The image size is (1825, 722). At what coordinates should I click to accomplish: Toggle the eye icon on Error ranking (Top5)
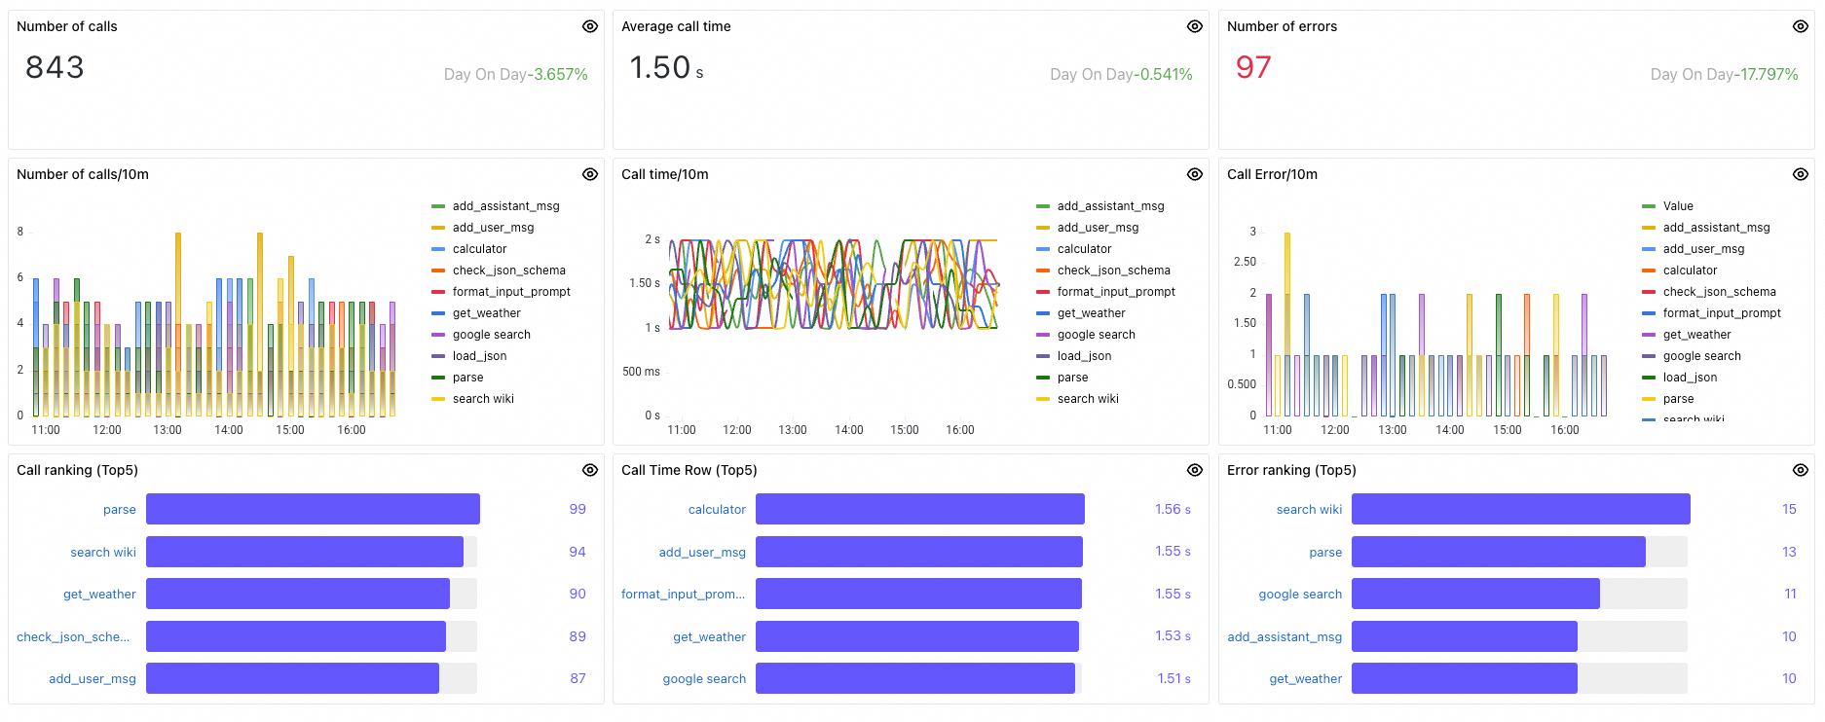point(1801,470)
